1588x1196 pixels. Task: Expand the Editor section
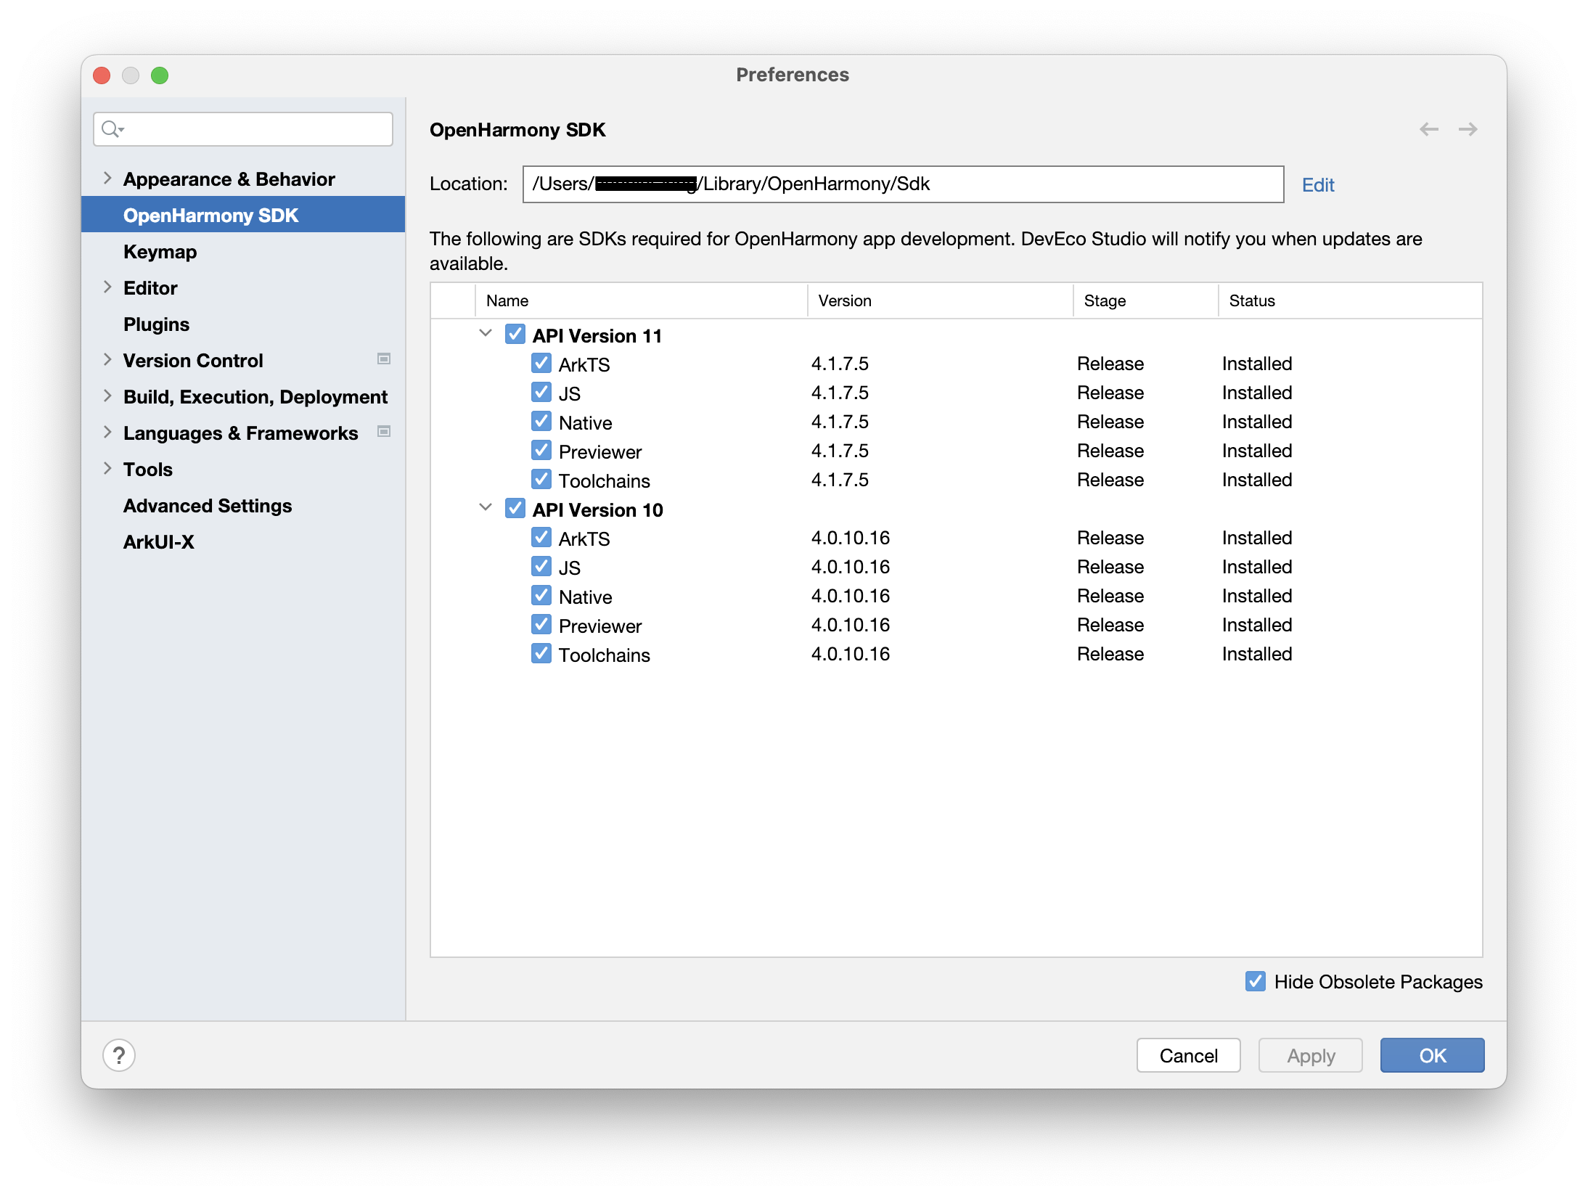tap(107, 287)
